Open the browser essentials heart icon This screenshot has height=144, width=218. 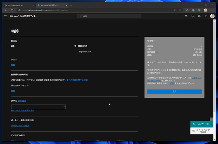point(199,10)
